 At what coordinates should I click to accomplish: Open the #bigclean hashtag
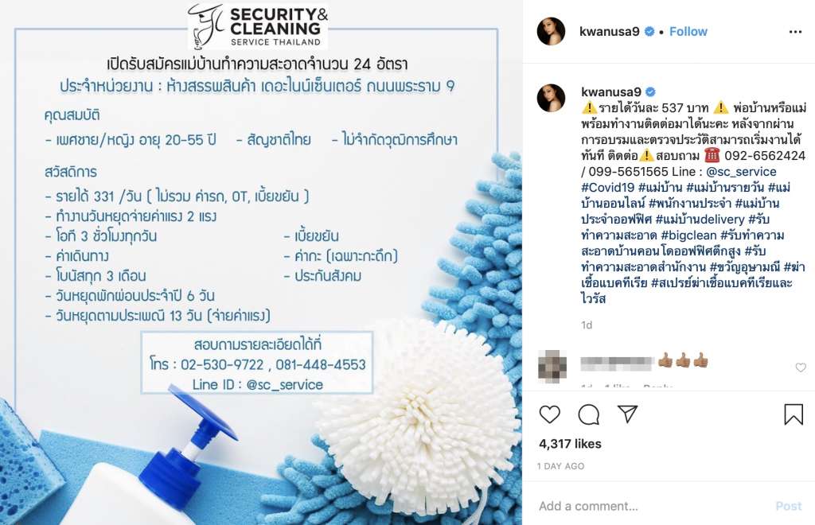tap(689, 235)
